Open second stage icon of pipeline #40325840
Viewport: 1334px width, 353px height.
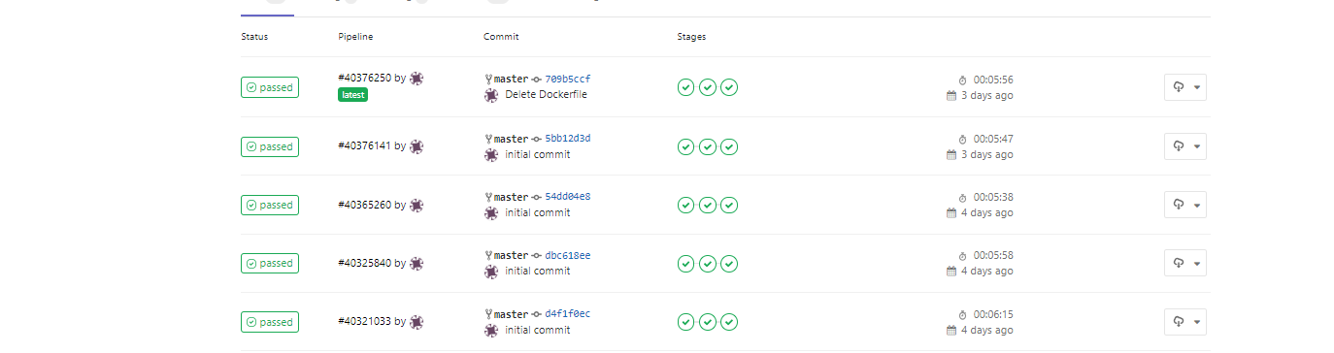pyautogui.click(x=708, y=263)
